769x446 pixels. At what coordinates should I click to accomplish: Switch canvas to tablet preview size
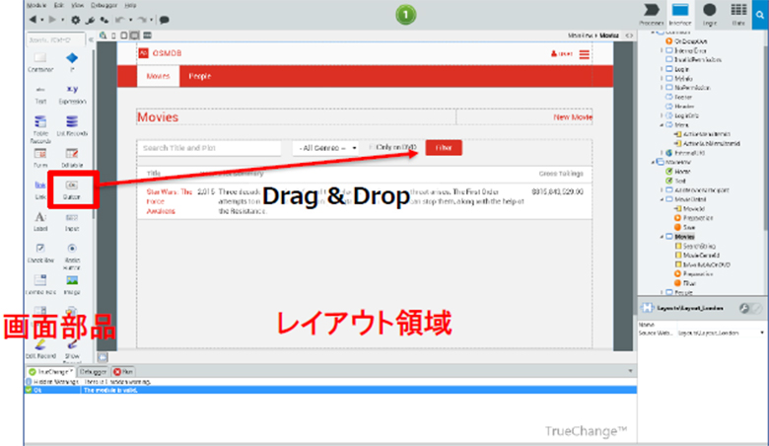pyautogui.click(x=124, y=36)
